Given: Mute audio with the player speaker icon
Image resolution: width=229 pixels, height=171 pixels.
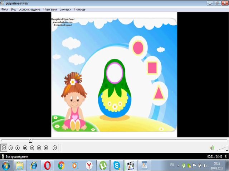Looking at the screenshot, I should point(212,148).
